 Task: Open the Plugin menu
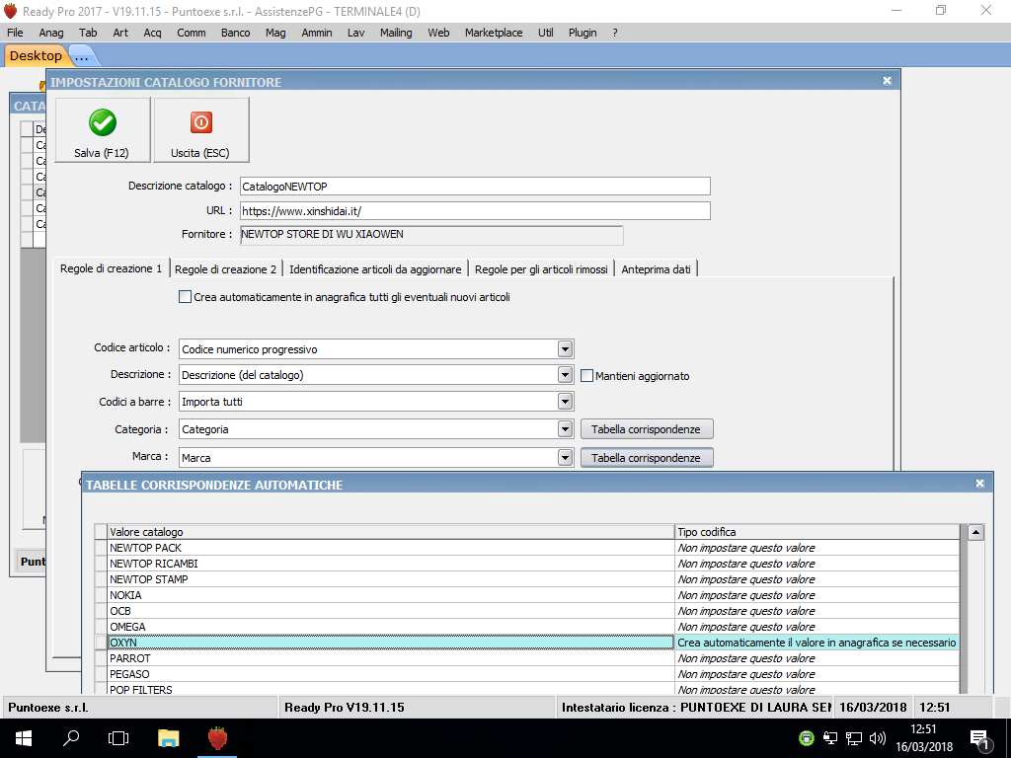point(583,33)
